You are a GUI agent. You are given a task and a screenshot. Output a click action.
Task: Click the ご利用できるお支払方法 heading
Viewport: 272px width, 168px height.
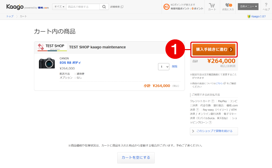click(206, 95)
